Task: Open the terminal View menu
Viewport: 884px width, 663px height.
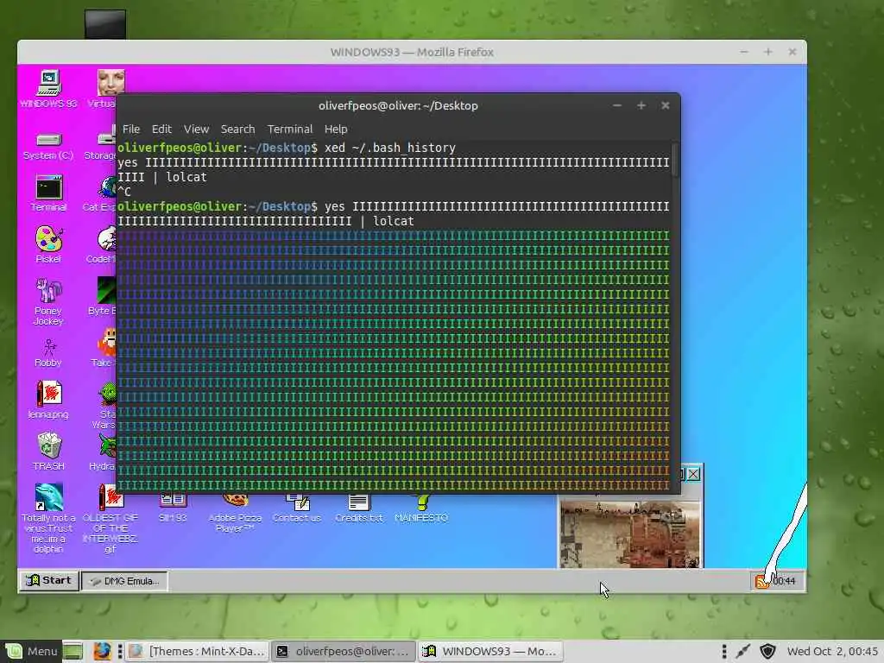Action: (x=196, y=129)
